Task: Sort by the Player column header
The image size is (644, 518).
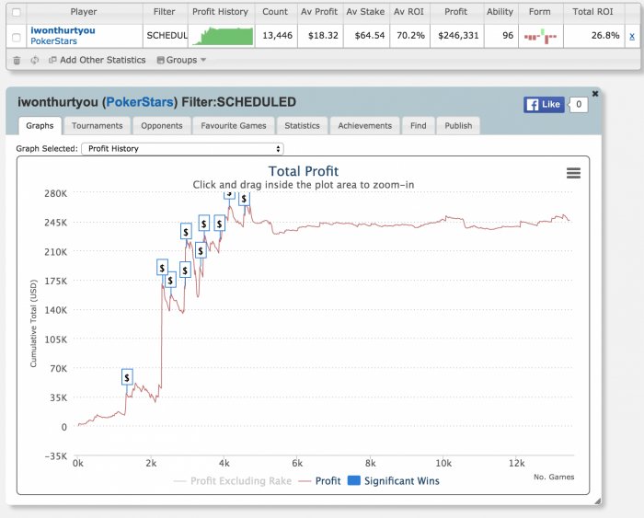Action: [84, 12]
